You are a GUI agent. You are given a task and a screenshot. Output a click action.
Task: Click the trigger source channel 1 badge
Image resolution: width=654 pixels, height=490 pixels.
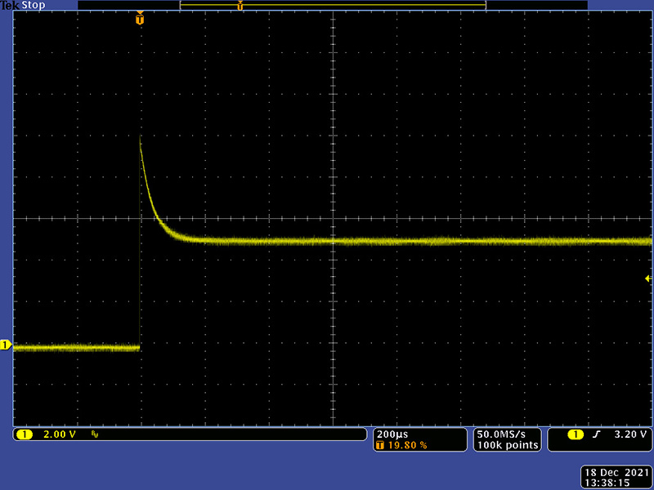click(576, 434)
